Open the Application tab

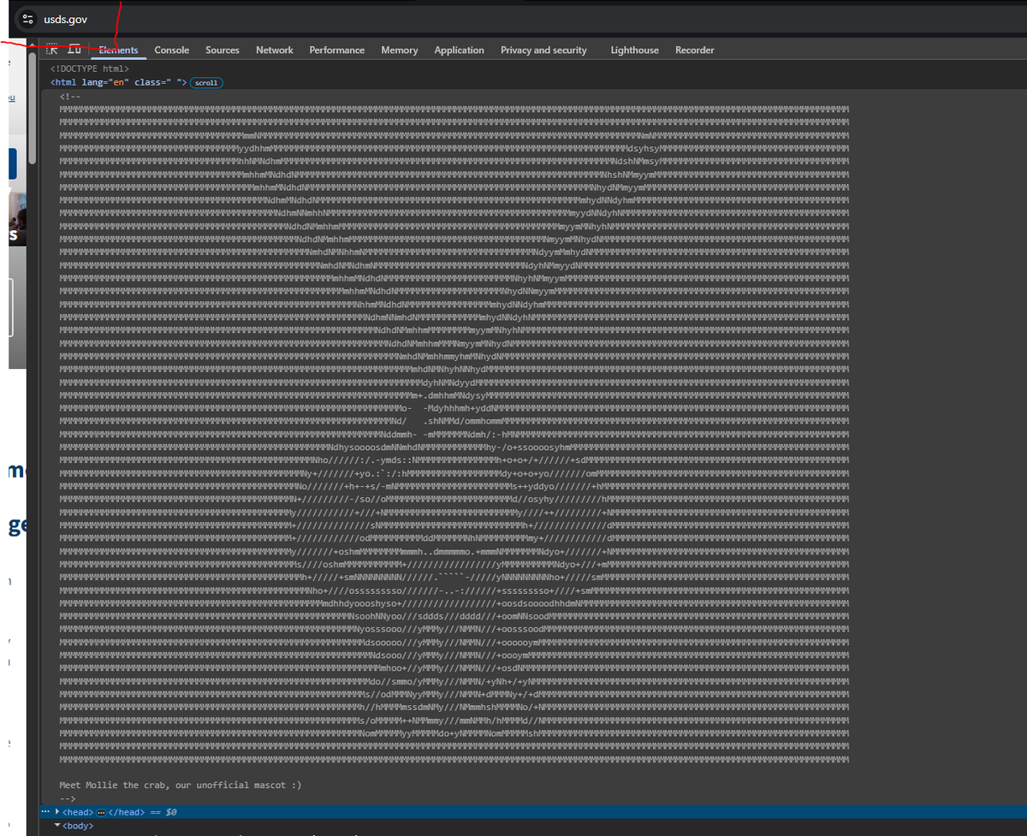460,50
